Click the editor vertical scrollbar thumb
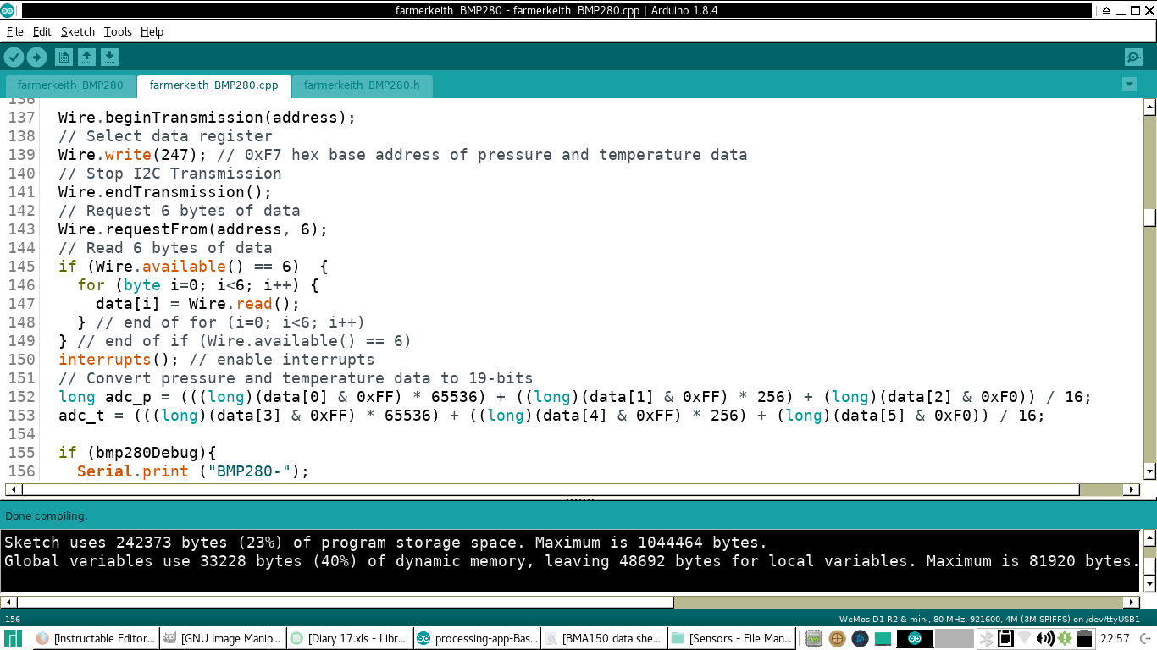This screenshot has height=650, width=1157. coord(1149,218)
